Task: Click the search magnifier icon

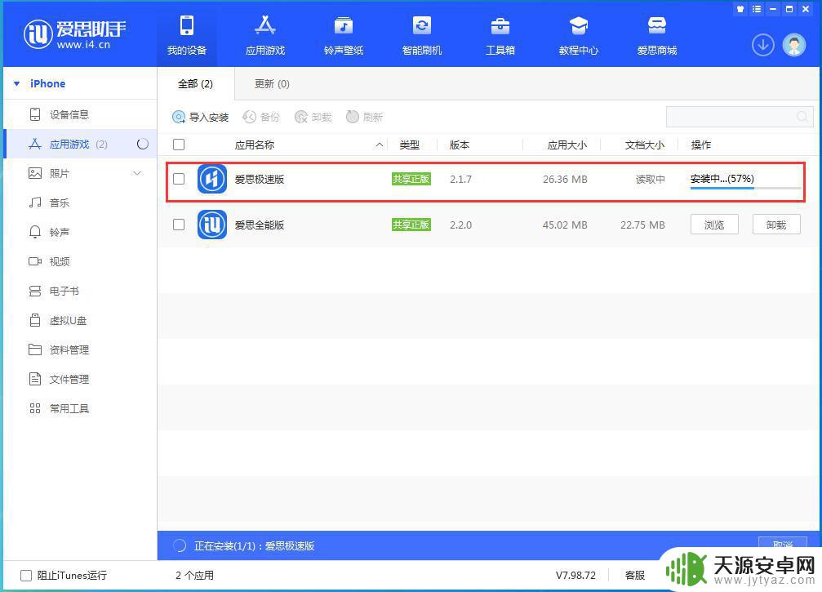Action: tap(802, 117)
